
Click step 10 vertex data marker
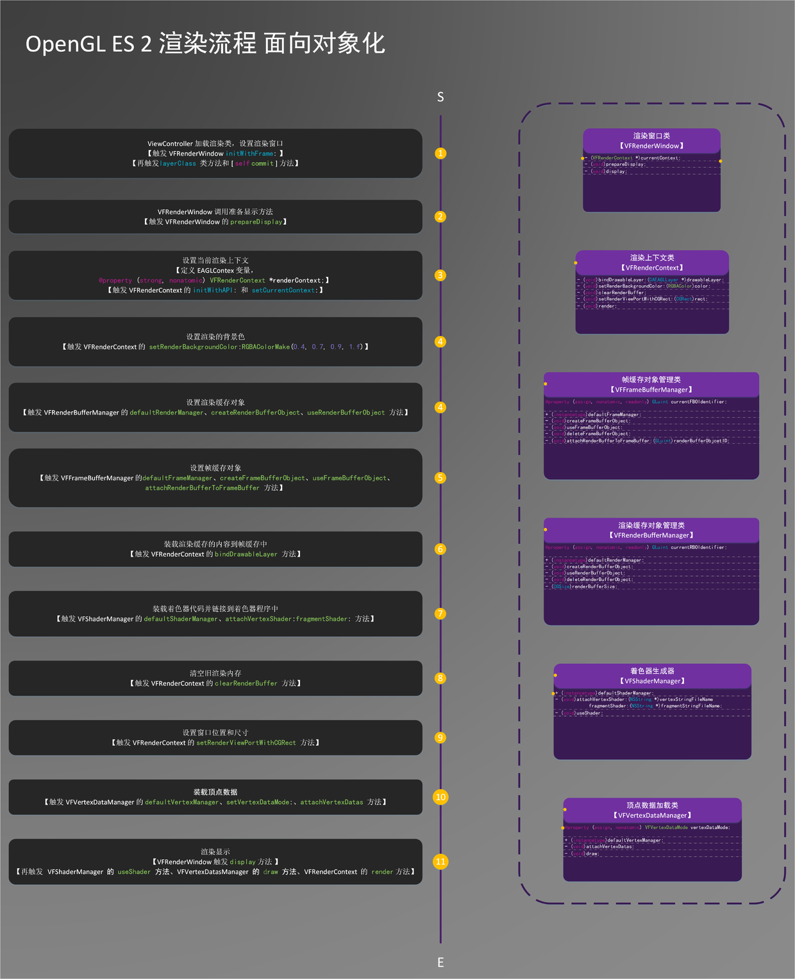(x=440, y=797)
